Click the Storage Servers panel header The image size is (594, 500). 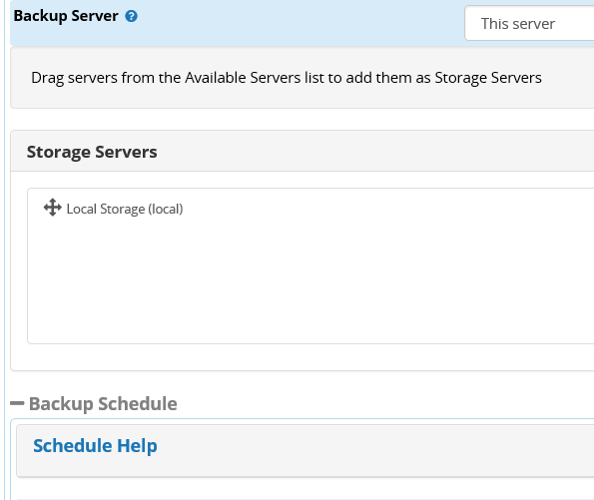click(x=302, y=151)
